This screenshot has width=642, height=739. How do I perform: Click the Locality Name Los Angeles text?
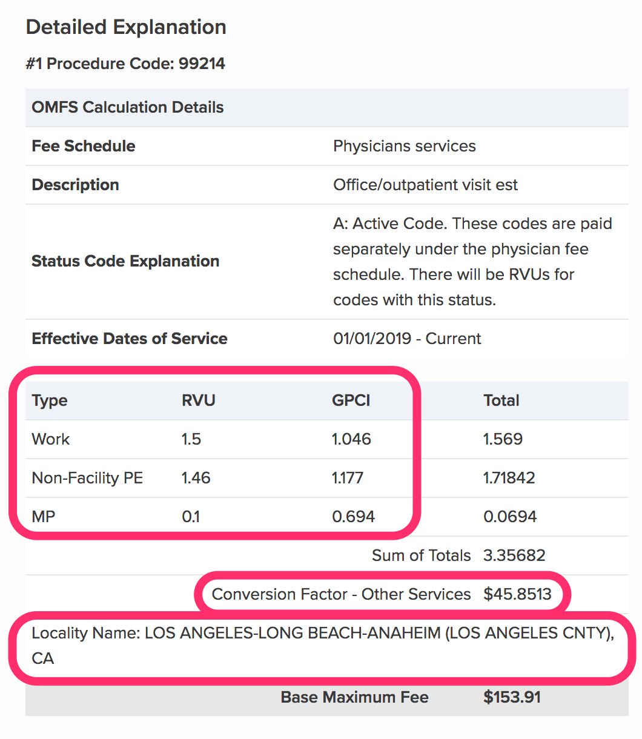(x=323, y=646)
